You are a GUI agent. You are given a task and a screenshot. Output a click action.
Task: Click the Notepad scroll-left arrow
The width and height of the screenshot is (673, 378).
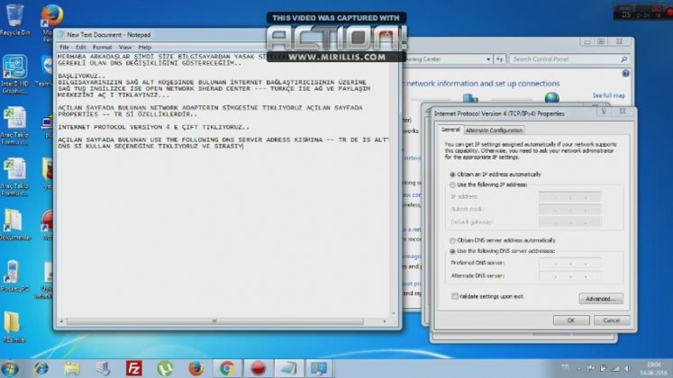tap(61, 321)
